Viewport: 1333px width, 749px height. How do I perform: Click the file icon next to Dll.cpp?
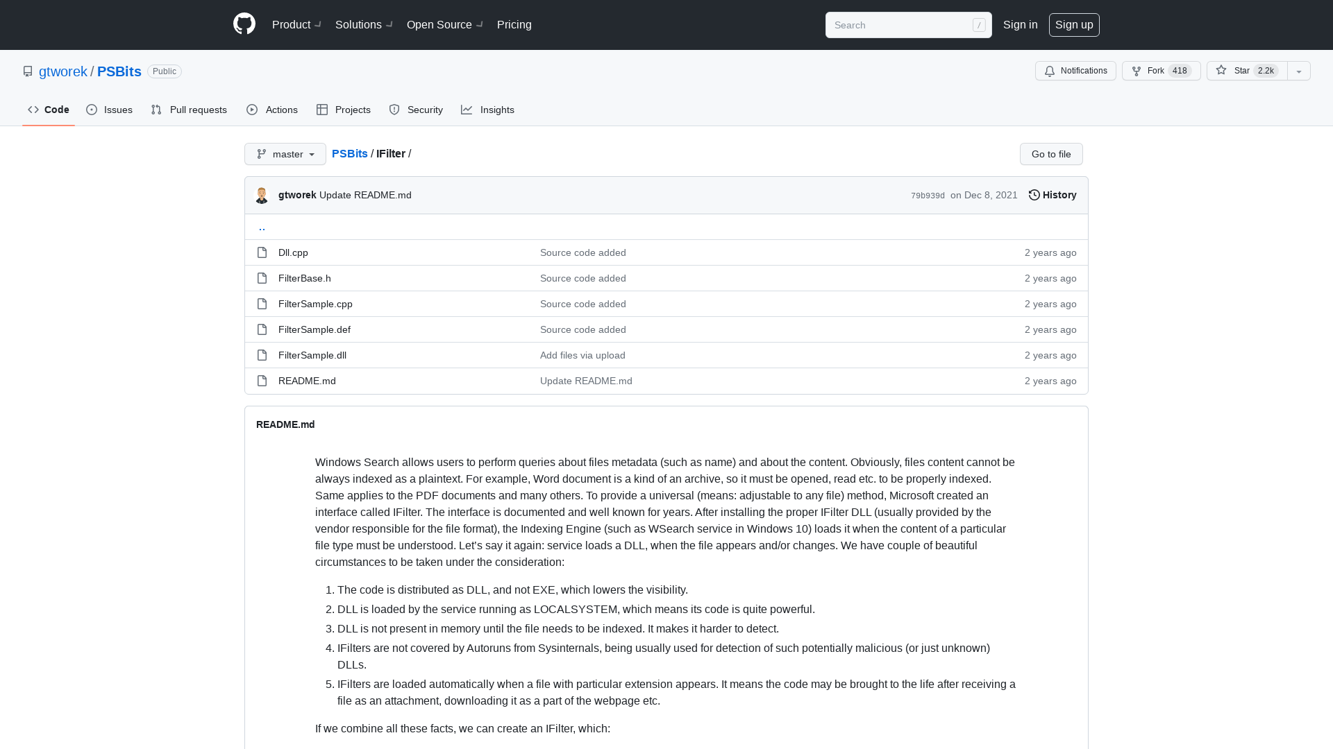pos(262,252)
